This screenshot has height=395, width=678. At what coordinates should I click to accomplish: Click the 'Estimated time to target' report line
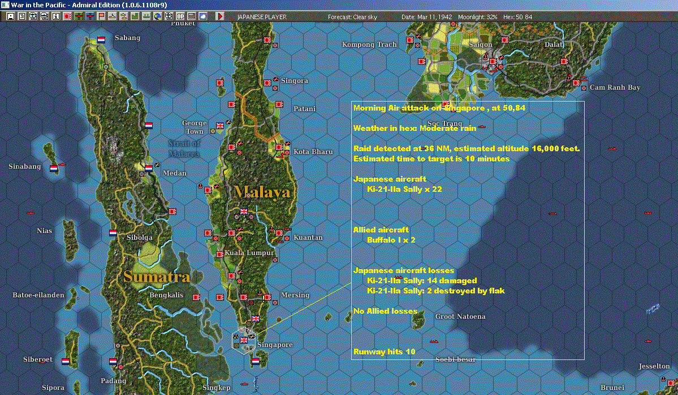tap(431, 159)
